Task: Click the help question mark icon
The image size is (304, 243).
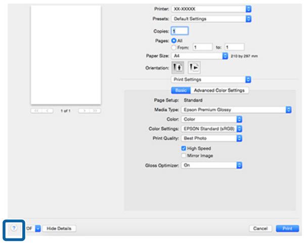Action: click(x=14, y=228)
